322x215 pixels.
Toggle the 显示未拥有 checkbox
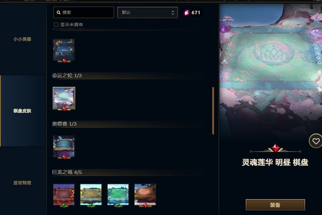(x=56, y=25)
